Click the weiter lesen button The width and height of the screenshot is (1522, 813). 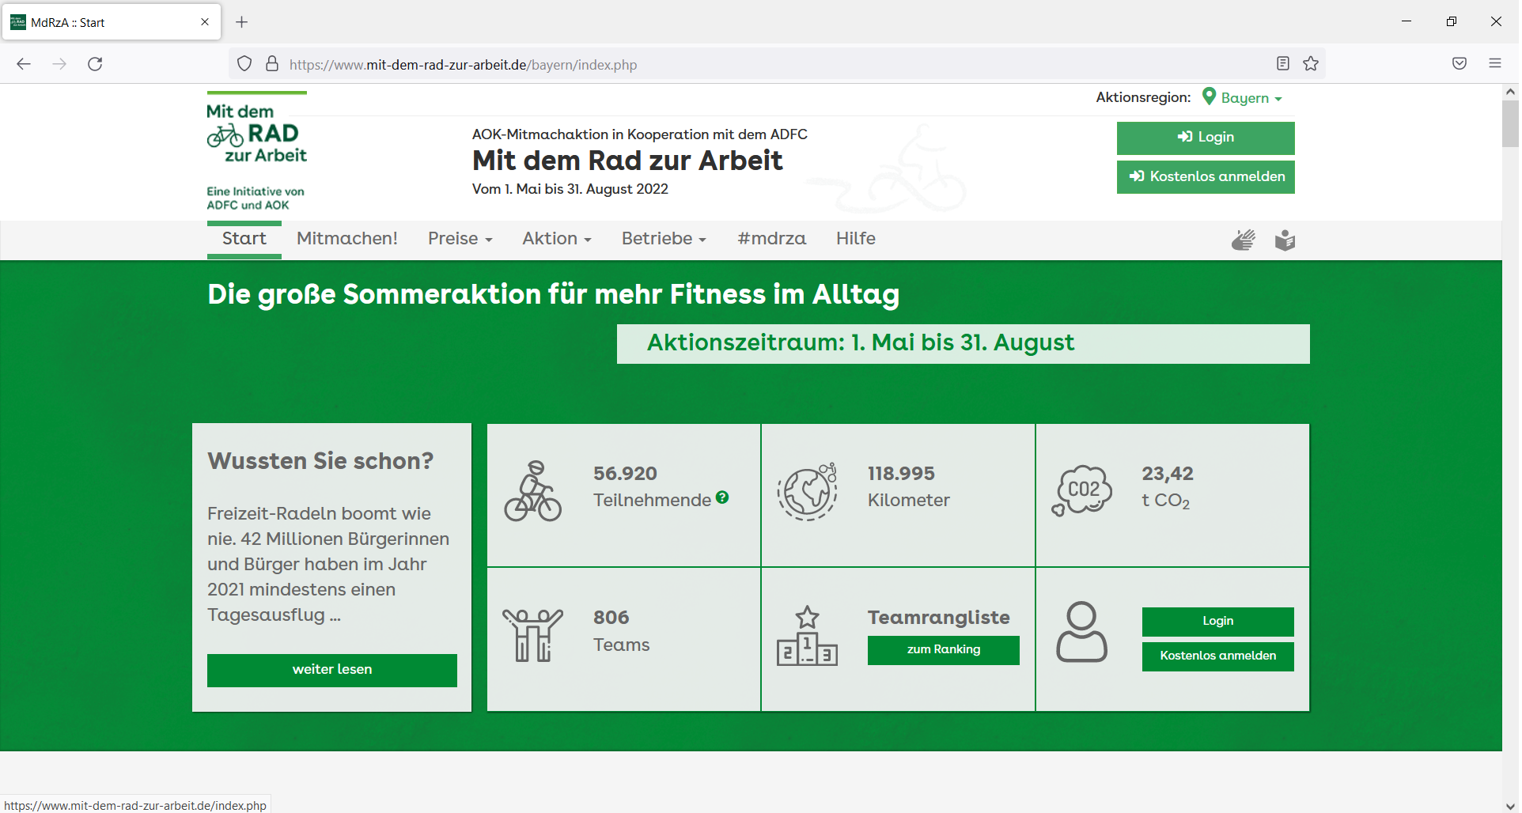tap(331, 670)
